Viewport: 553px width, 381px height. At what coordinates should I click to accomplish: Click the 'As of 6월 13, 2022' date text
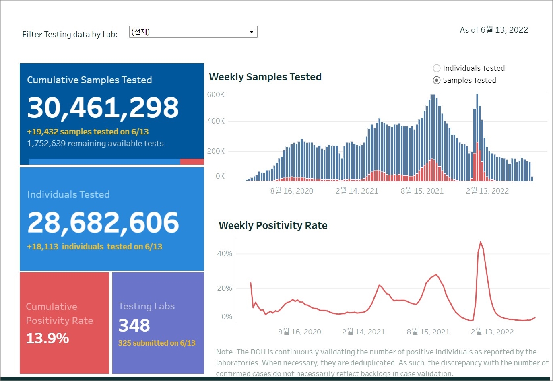pos(494,30)
